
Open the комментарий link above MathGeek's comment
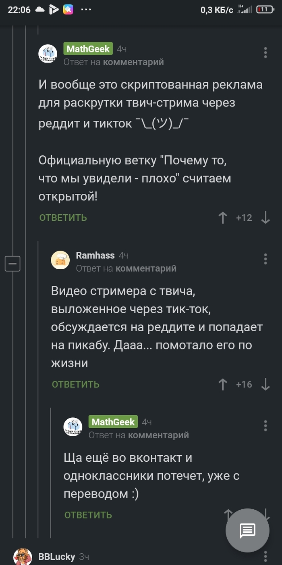133,62
